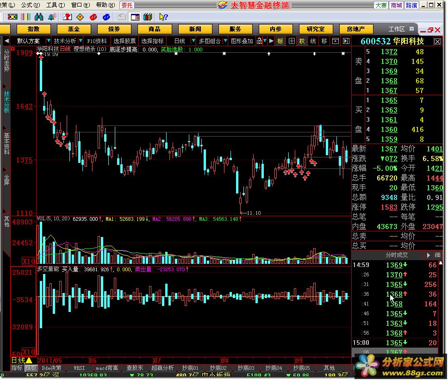Click the play triangle in chart toolbar

271,41
